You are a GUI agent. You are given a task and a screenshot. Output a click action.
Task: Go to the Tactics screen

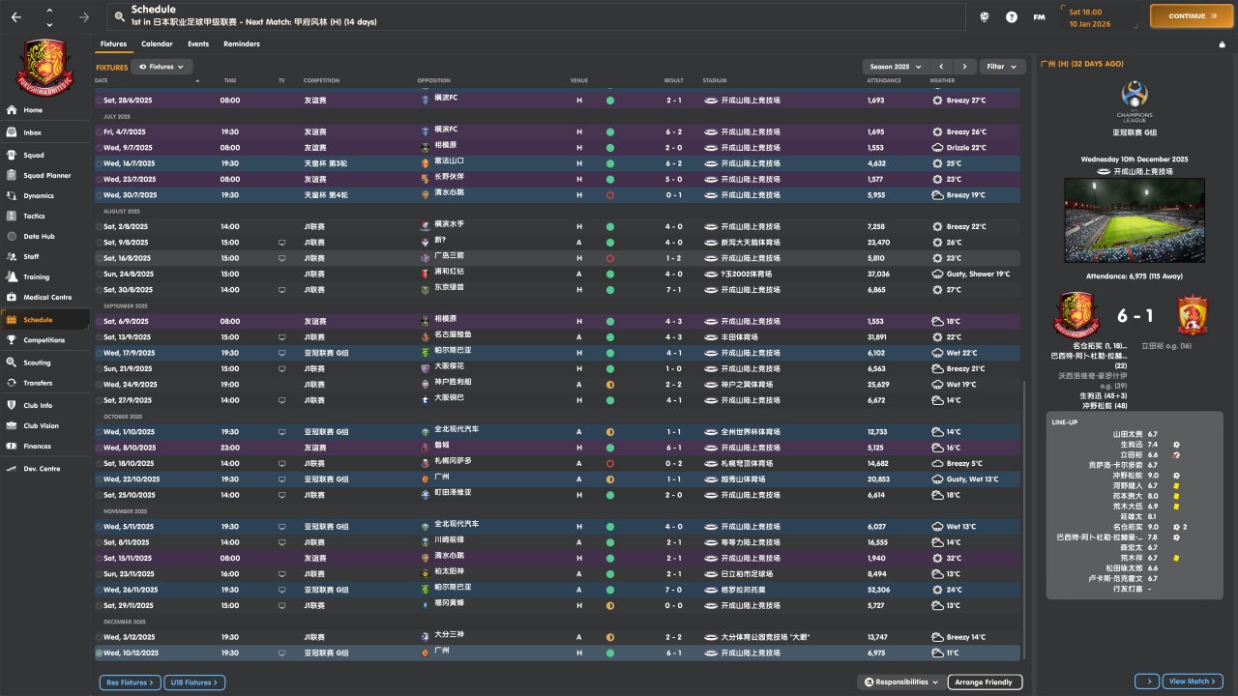click(34, 216)
